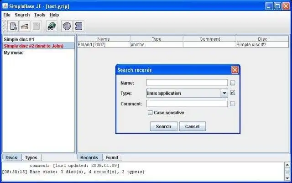Click the Simple disc #2 table cell

[x=262, y=45]
